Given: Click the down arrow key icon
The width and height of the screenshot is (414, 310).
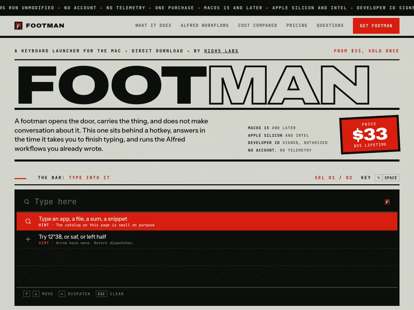Looking at the screenshot, I should click(x=36, y=294).
